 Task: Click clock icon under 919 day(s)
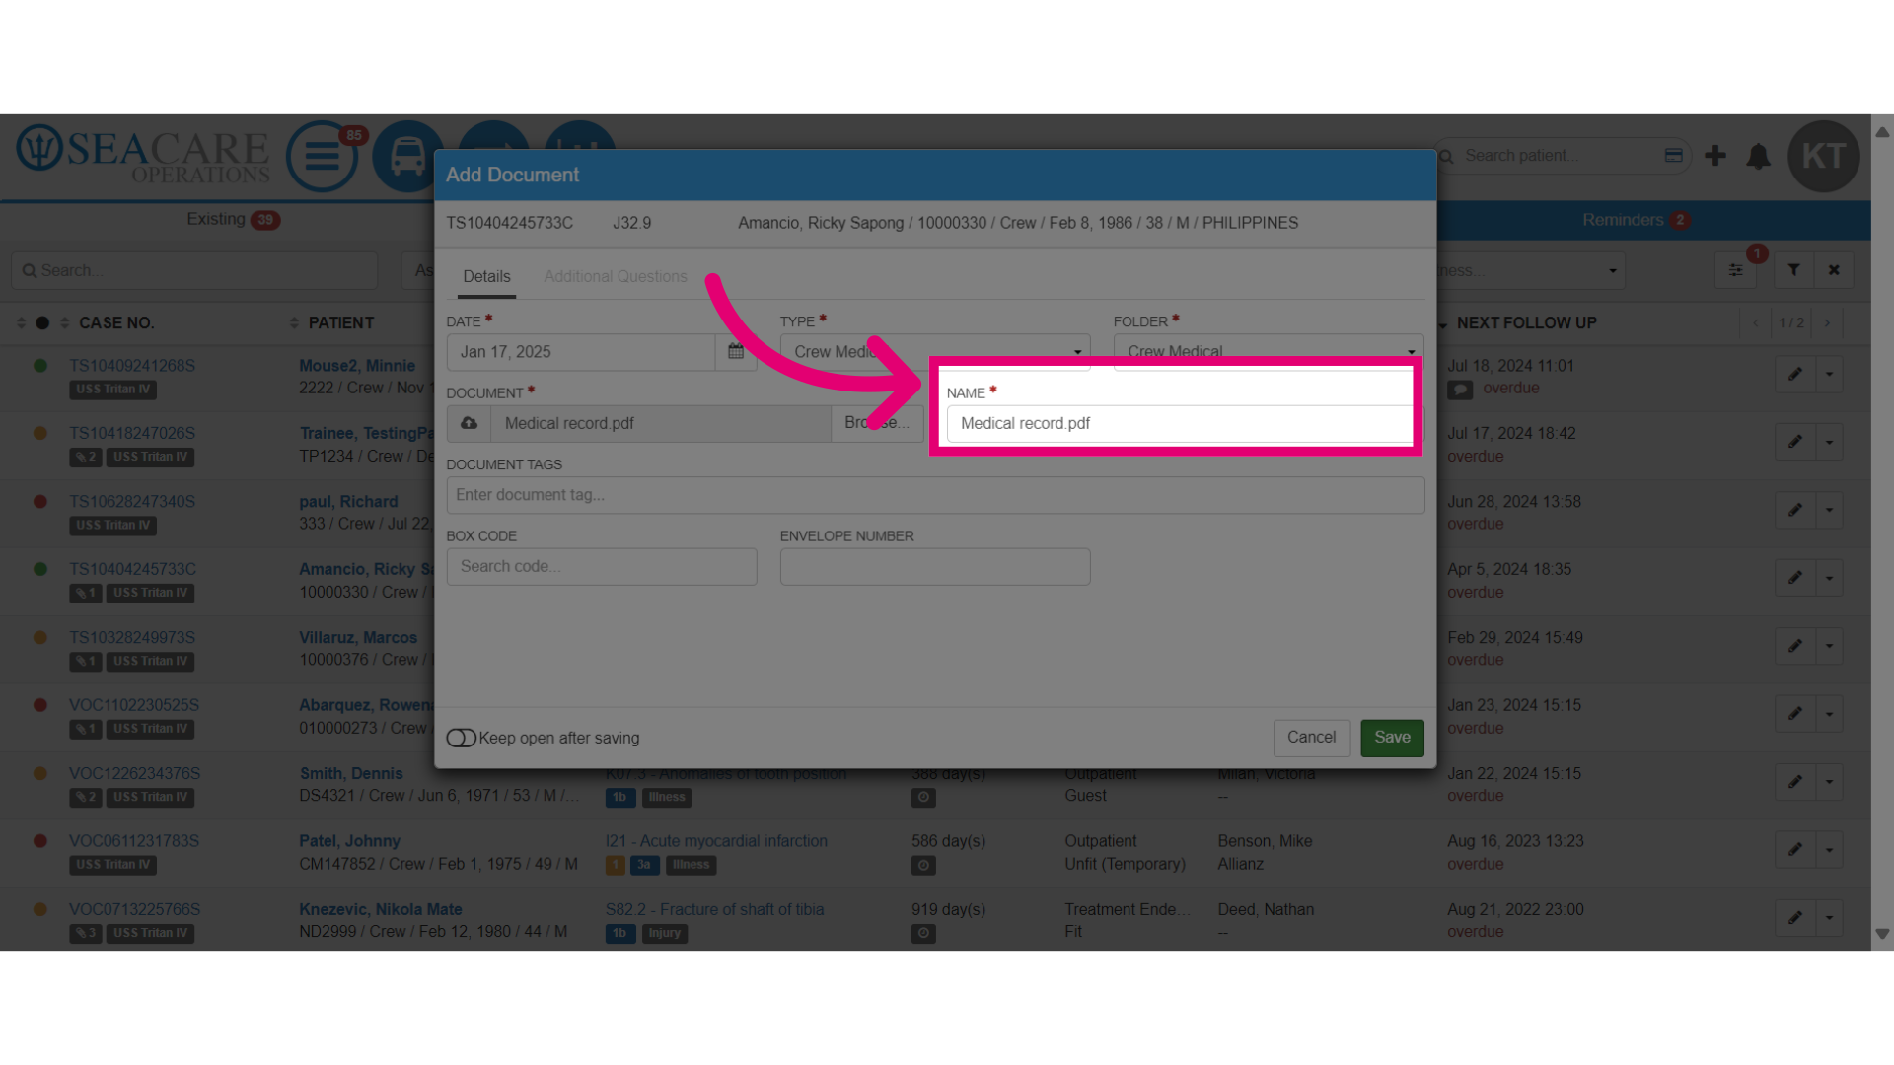click(x=923, y=933)
